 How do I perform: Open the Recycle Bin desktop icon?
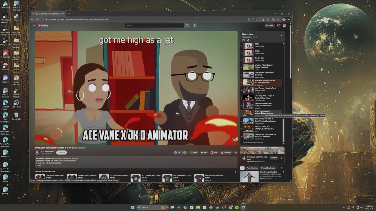point(16,116)
